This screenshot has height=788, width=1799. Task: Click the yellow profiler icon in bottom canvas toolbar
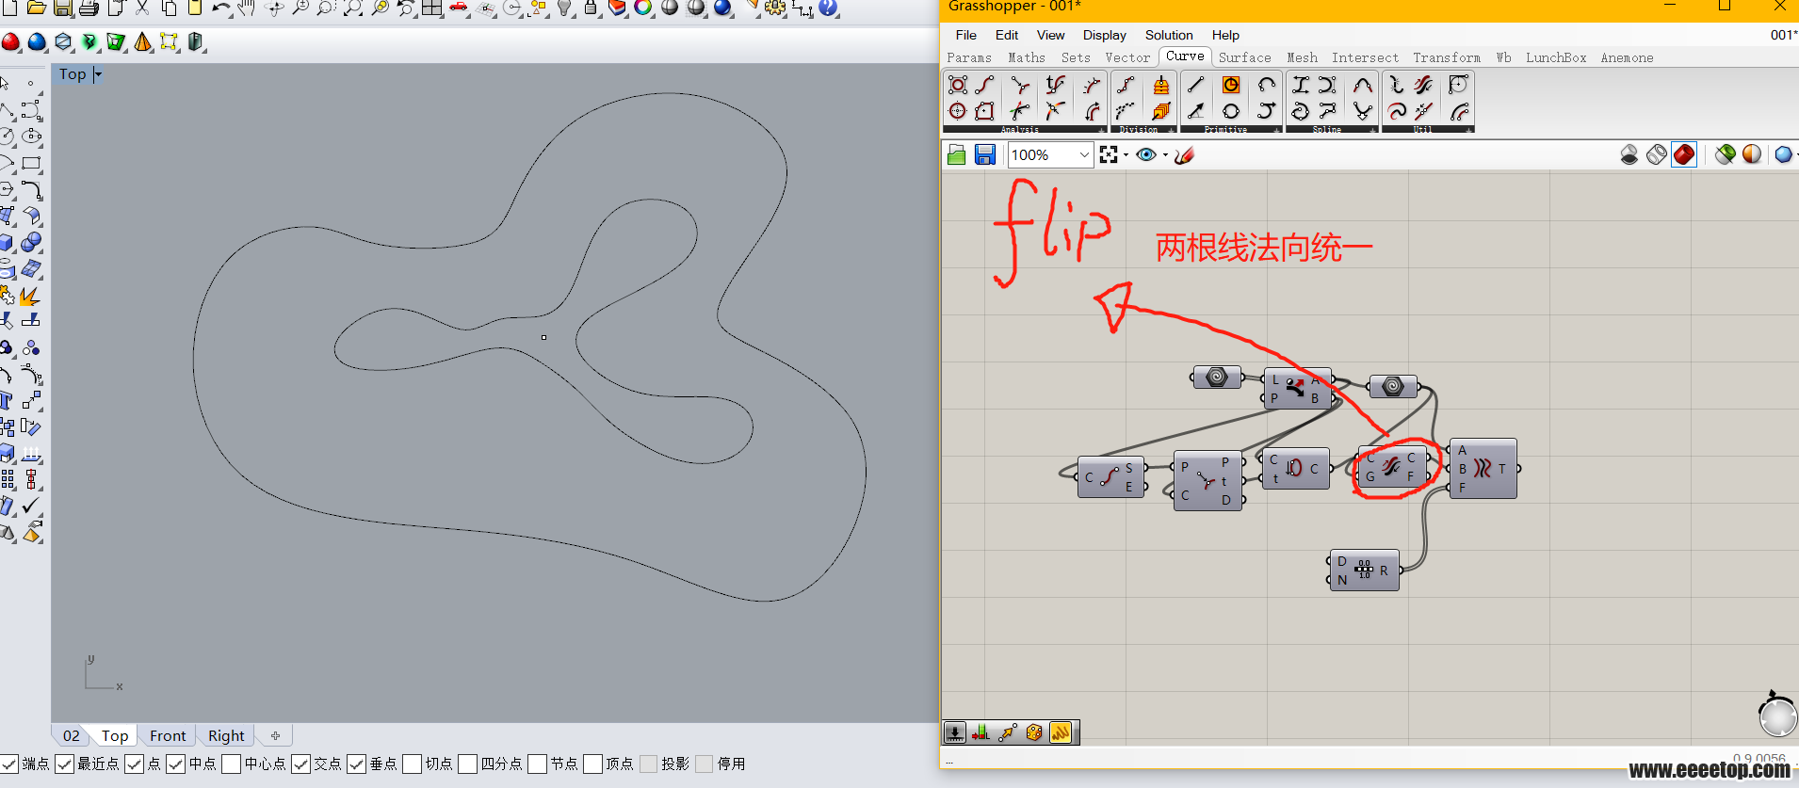(x=1061, y=732)
